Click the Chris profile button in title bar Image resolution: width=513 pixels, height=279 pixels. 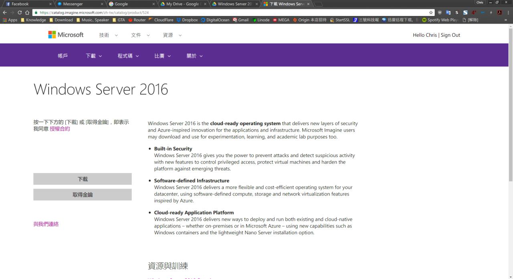[x=480, y=2]
